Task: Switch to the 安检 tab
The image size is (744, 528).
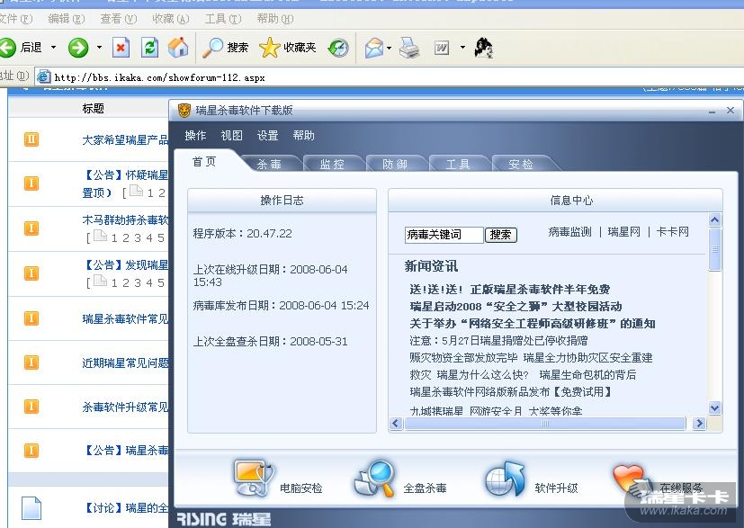Action: coord(521,164)
